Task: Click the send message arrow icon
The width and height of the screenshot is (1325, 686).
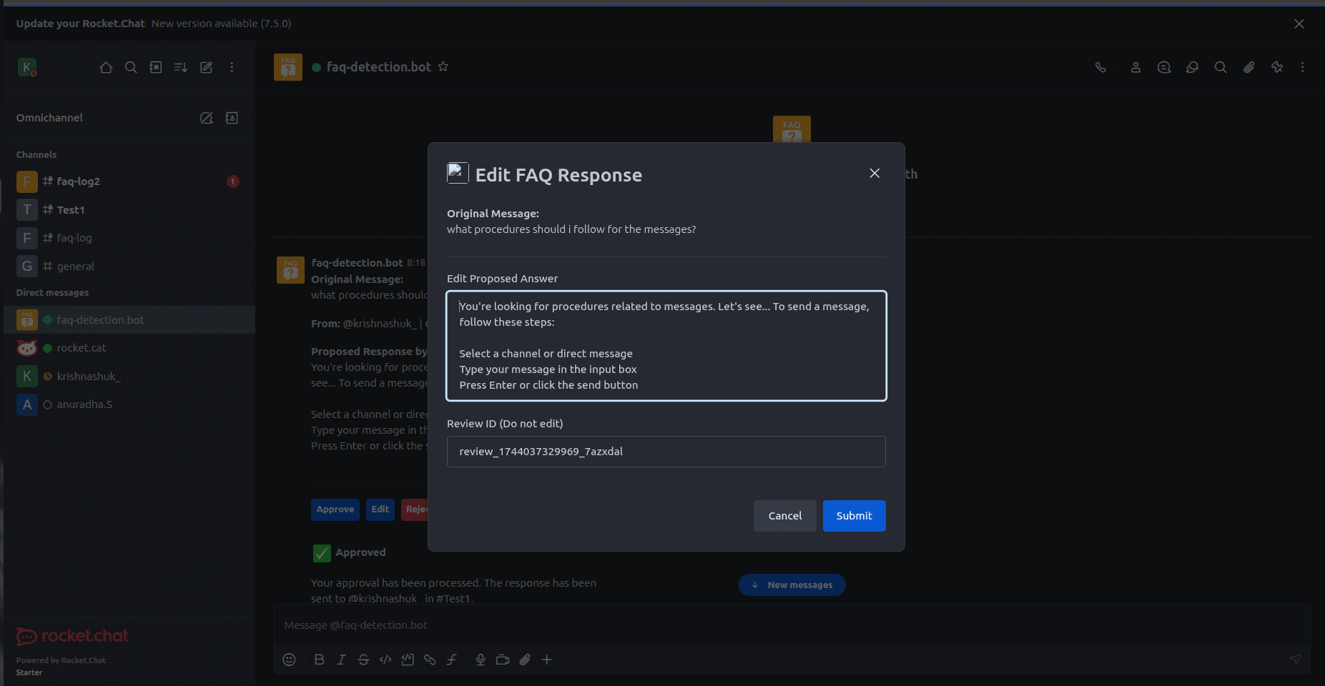Action: (x=1295, y=660)
